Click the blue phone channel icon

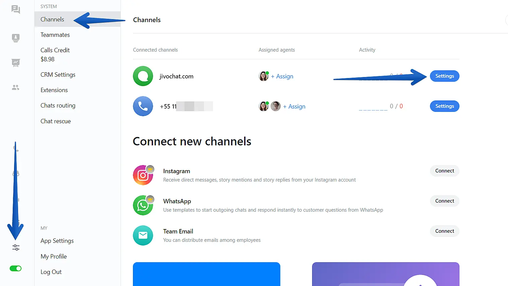pyautogui.click(x=143, y=106)
